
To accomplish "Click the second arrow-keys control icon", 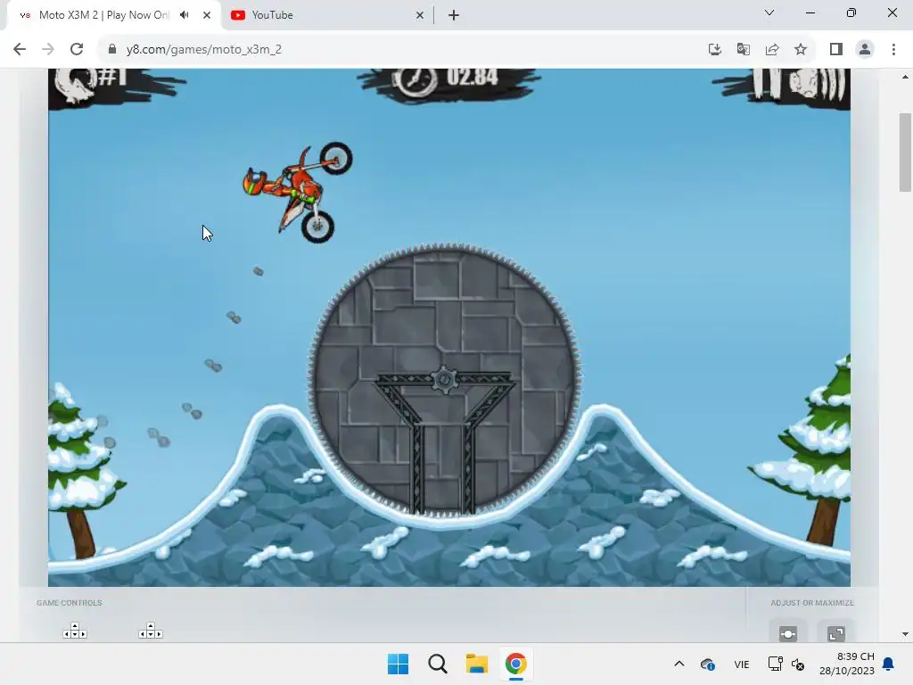I will click(x=150, y=631).
